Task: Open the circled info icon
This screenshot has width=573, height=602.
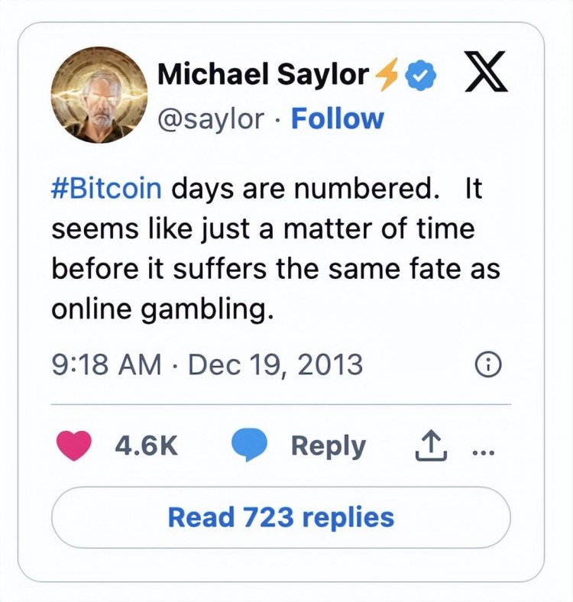Action: 488,364
